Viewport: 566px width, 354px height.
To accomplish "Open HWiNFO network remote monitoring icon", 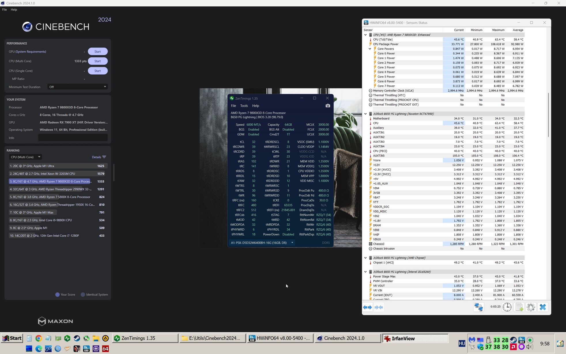I will 478,307.
